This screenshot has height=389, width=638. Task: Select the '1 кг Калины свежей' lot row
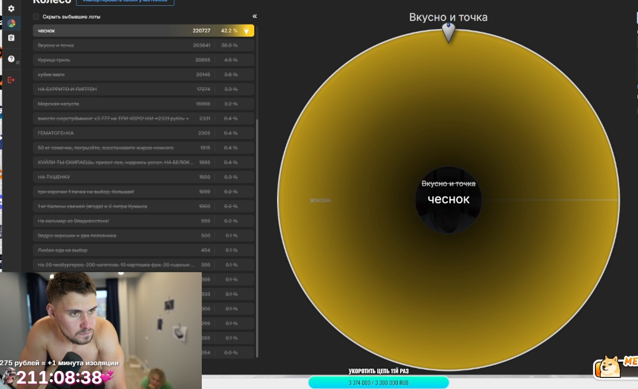(143, 206)
